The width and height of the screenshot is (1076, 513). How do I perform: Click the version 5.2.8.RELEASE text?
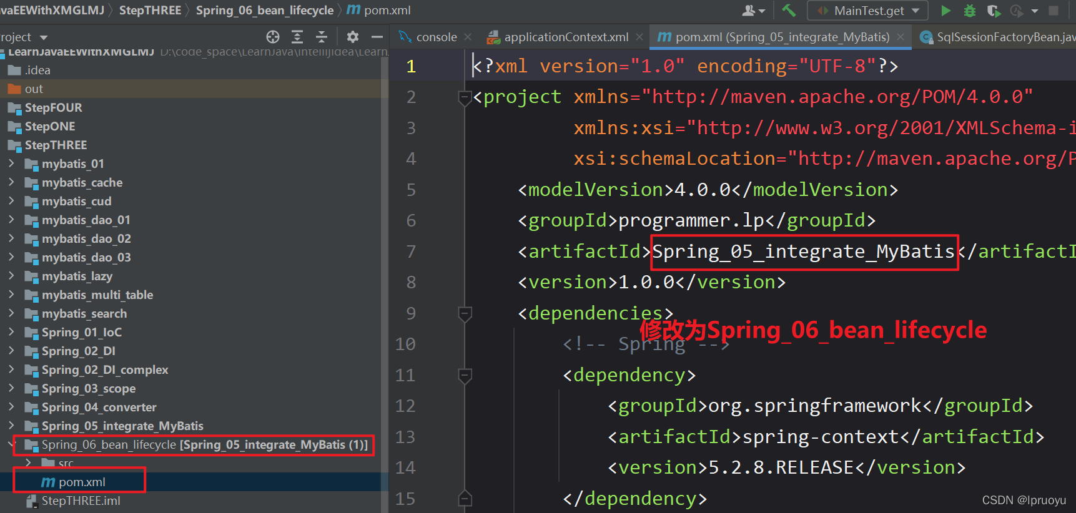781,467
